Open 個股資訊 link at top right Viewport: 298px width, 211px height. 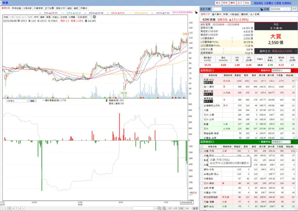point(258,3)
